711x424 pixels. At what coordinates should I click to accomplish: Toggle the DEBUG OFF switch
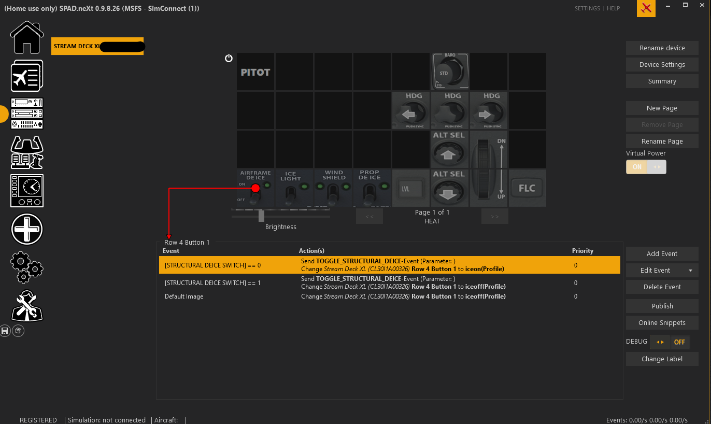[x=671, y=342]
